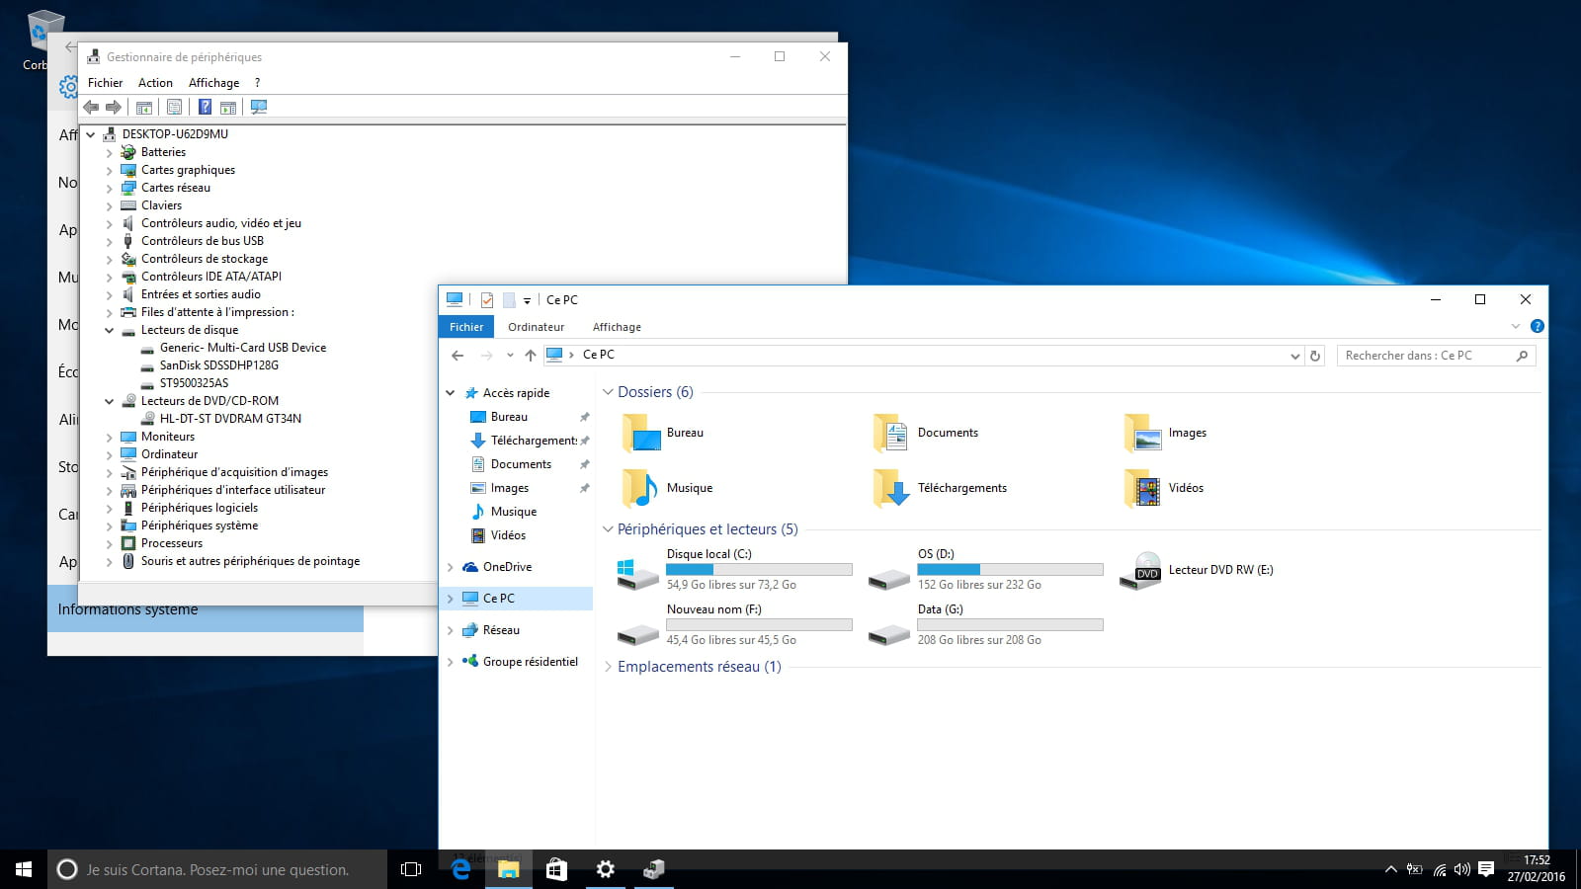
Task: Select Musique in the navigation pane
Action: 513,512
